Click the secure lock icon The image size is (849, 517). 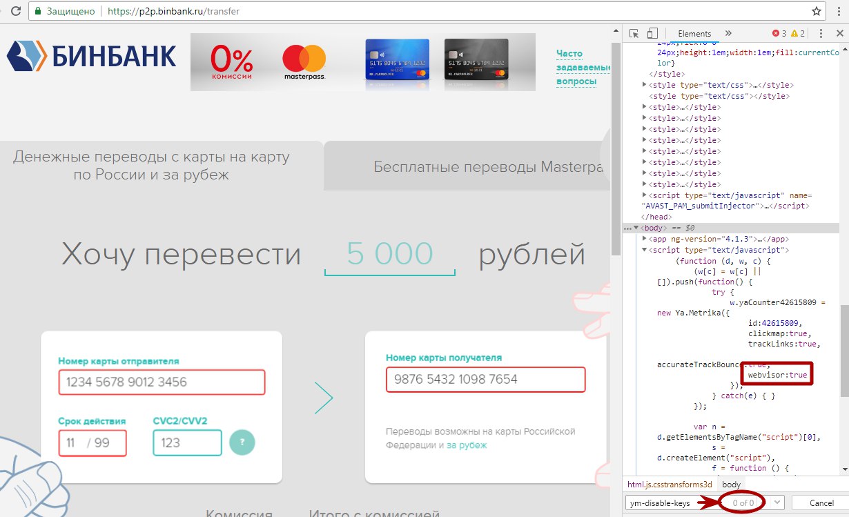39,12
